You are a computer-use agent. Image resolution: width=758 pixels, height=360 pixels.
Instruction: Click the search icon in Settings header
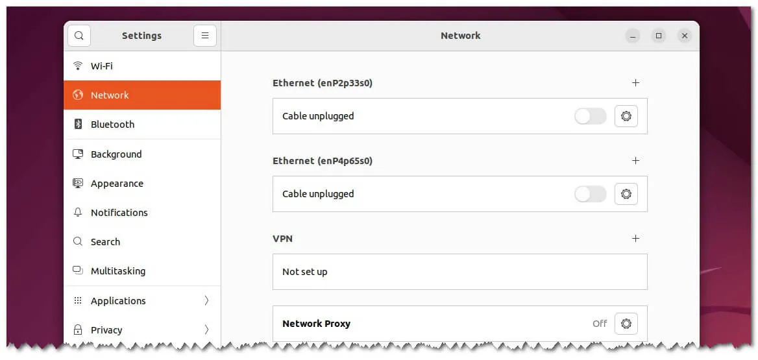tap(79, 36)
